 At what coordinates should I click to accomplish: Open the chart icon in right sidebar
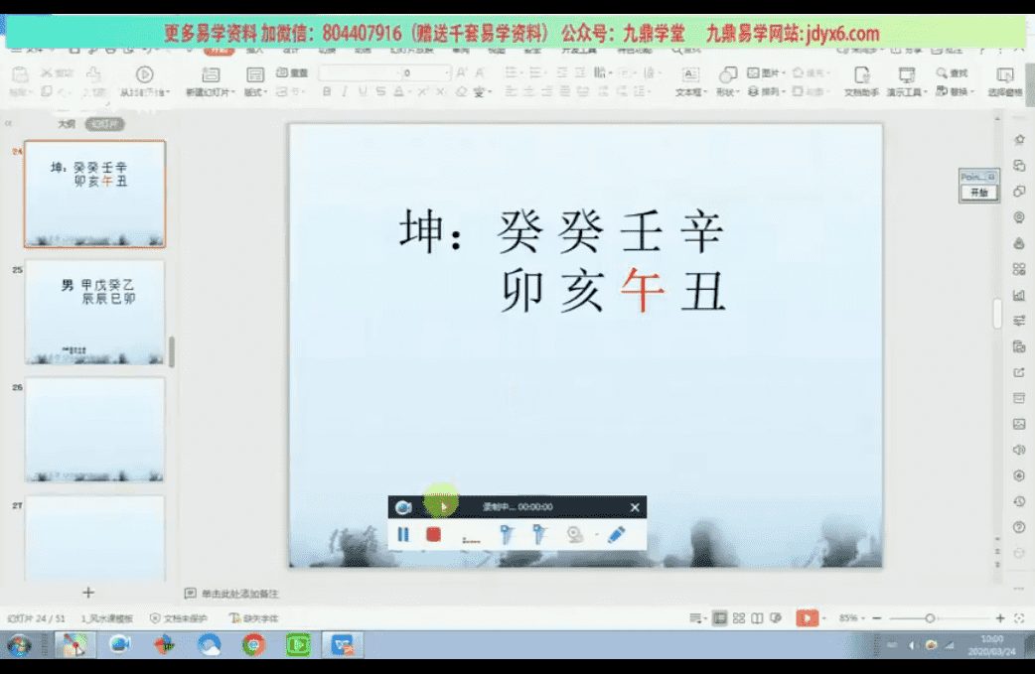pyautogui.click(x=1018, y=295)
